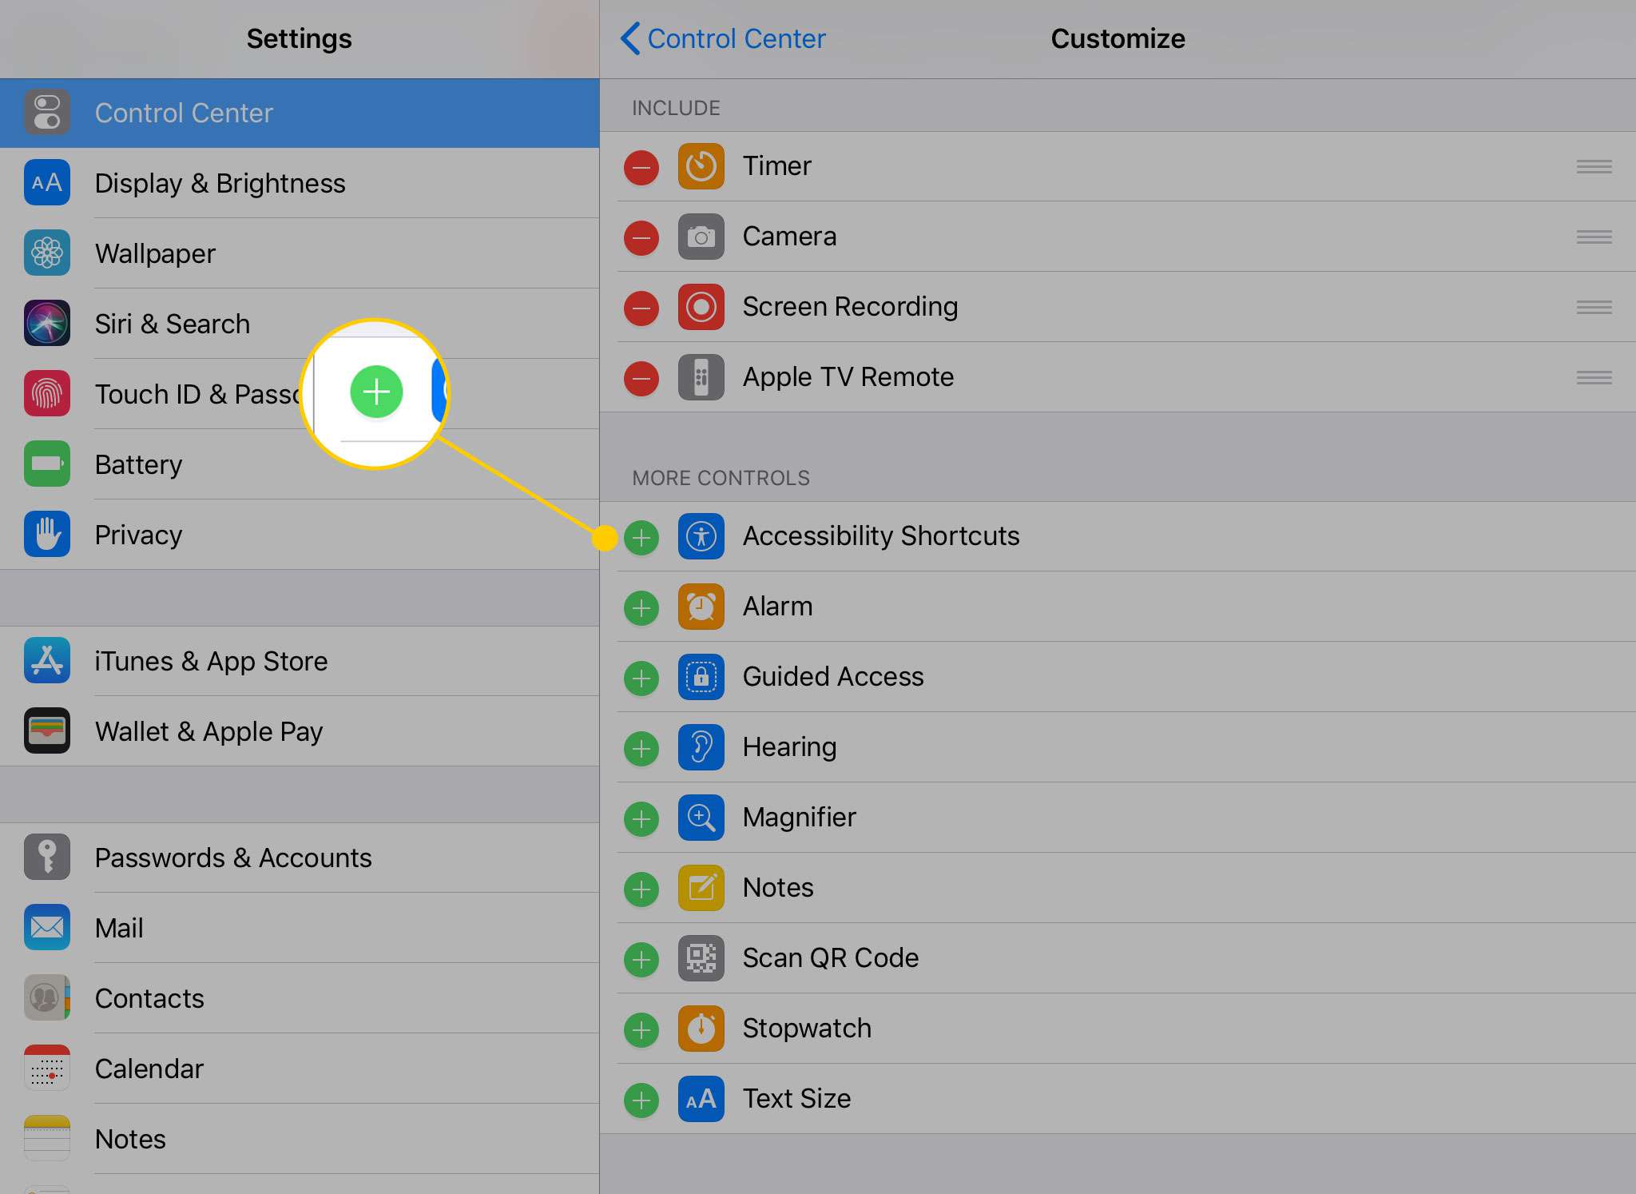Click the Touch ID fingerprint icon

(x=47, y=393)
